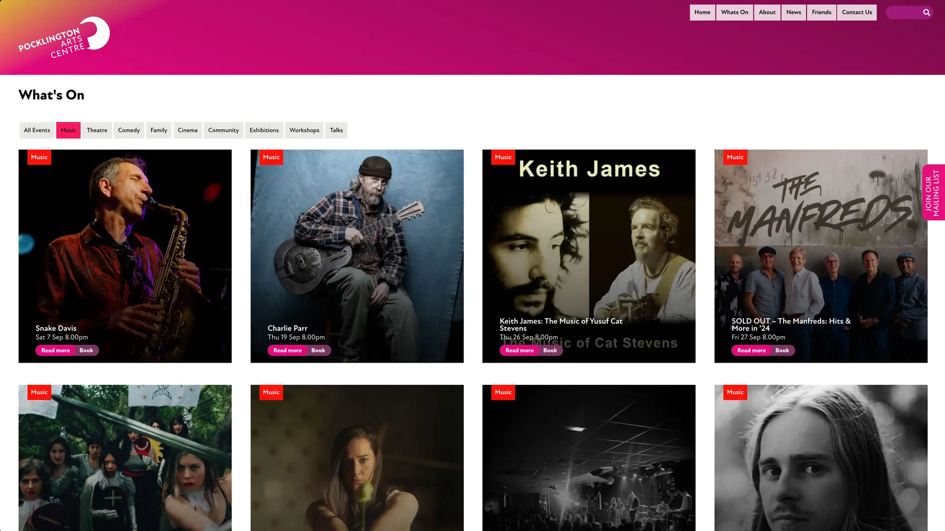Filter events by Community
Image resolution: width=945 pixels, height=531 pixels.
click(x=223, y=130)
